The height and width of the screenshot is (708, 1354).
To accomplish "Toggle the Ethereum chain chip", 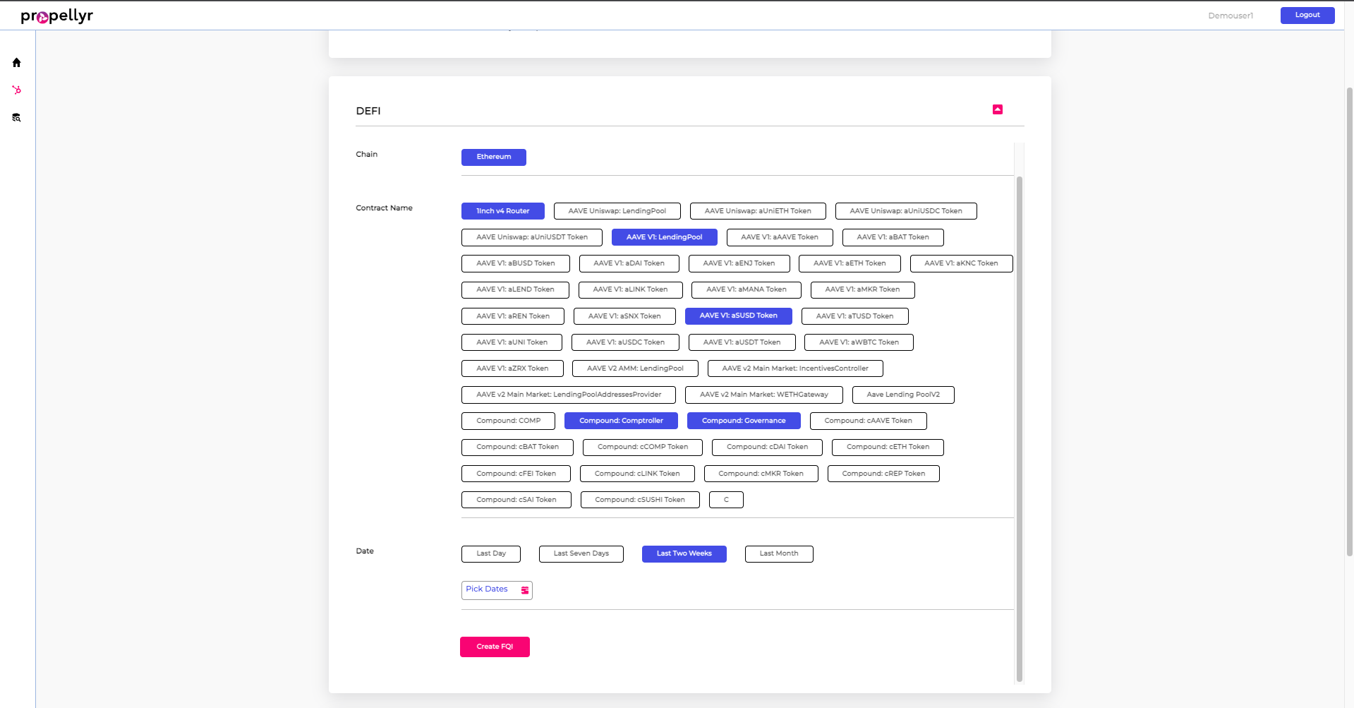I will (494, 157).
